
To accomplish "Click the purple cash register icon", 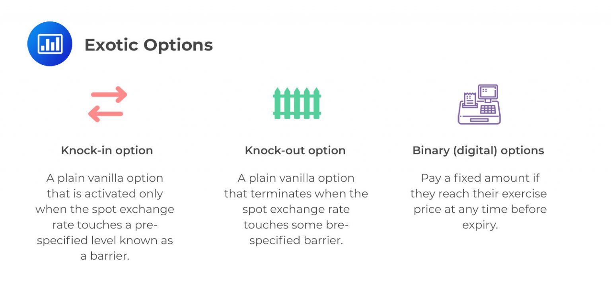I will pos(479,104).
